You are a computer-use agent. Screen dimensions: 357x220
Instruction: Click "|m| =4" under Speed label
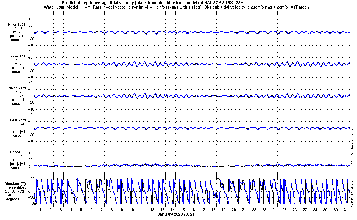pyautogui.click(x=17, y=160)
